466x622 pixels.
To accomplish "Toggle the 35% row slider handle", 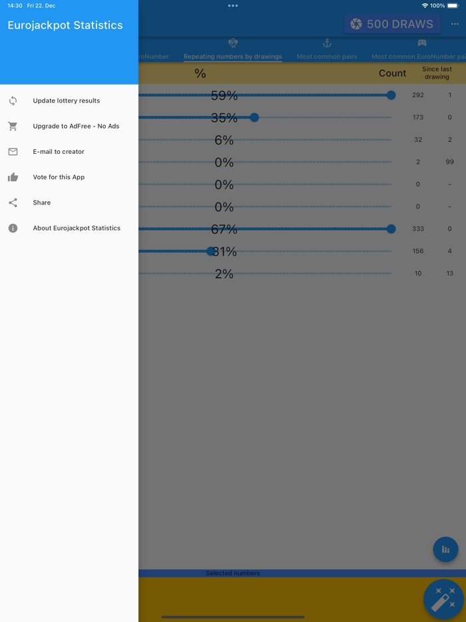I will coord(254,117).
